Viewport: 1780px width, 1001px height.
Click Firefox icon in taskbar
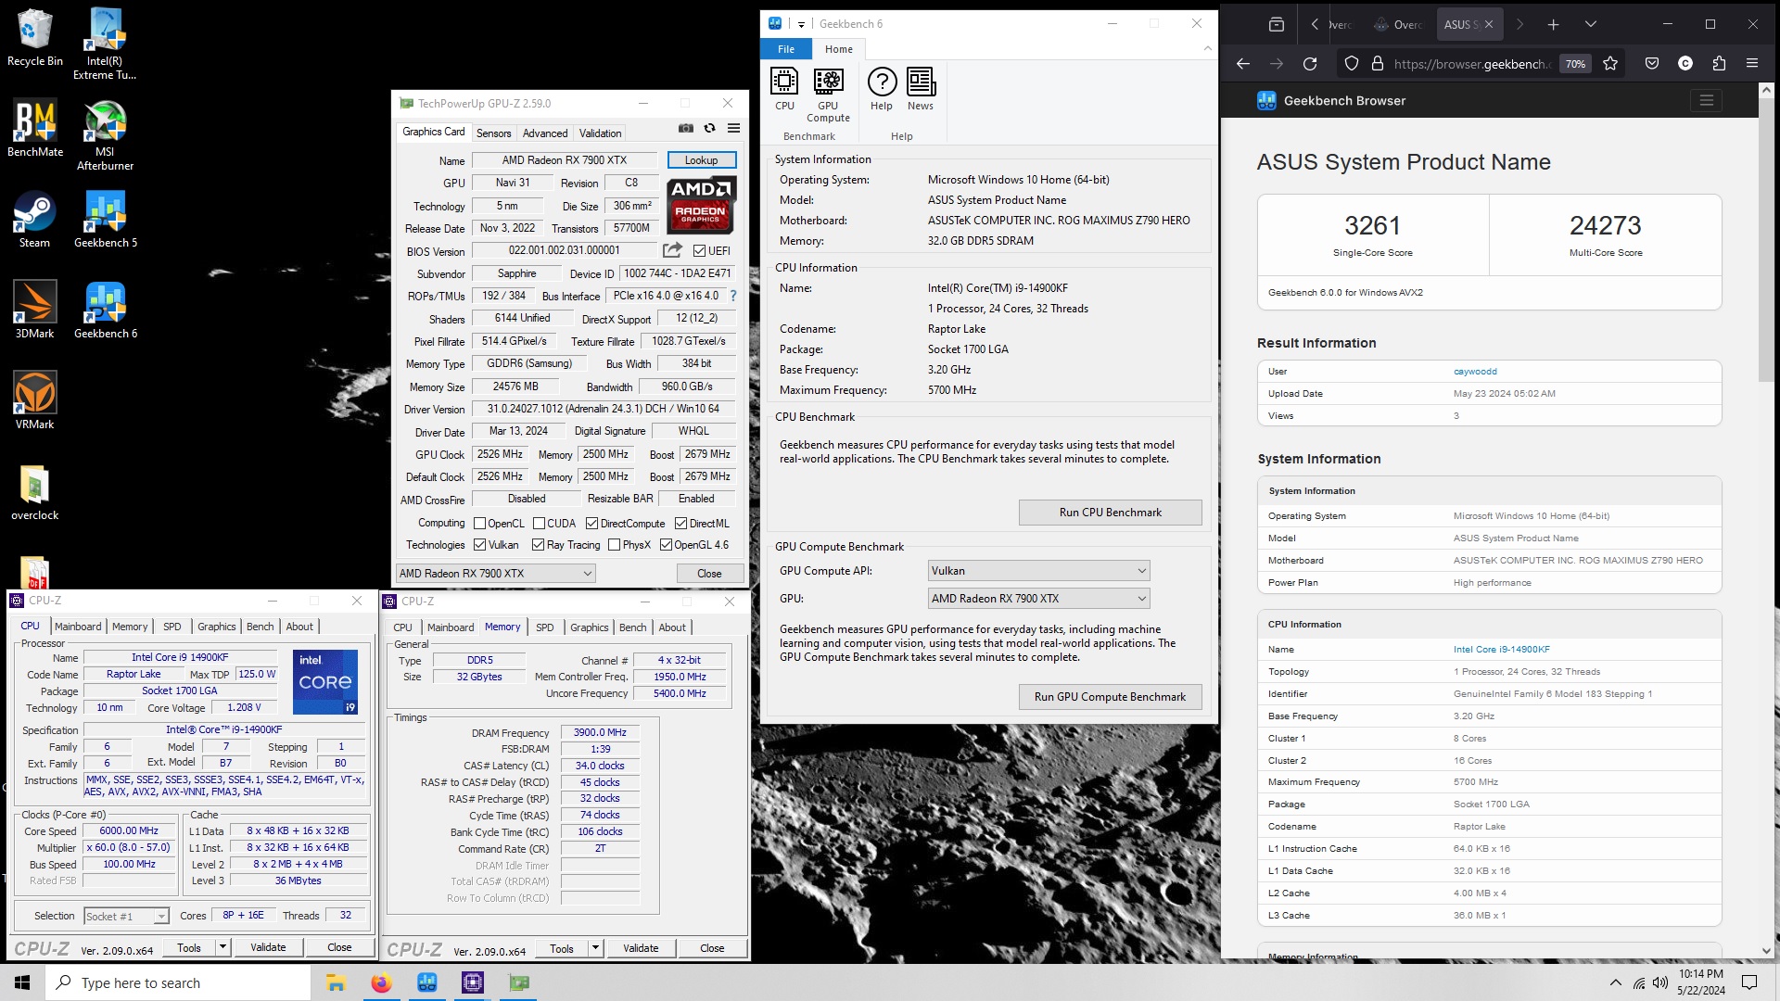tap(381, 982)
